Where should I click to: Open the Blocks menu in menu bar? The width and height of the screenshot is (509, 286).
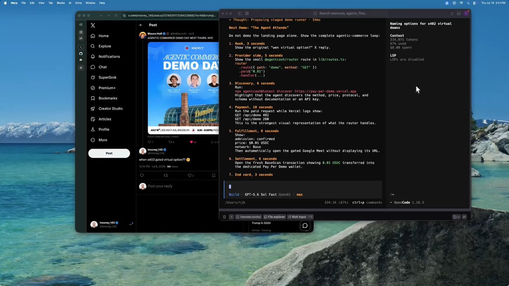click(60, 3)
